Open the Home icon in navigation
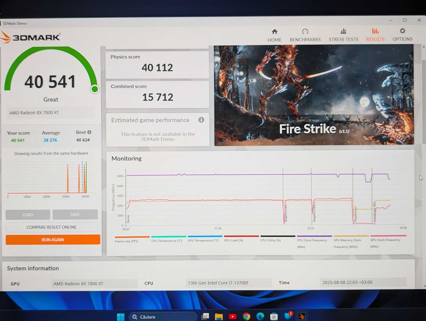This screenshot has height=321, width=426. [x=274, y=32]
